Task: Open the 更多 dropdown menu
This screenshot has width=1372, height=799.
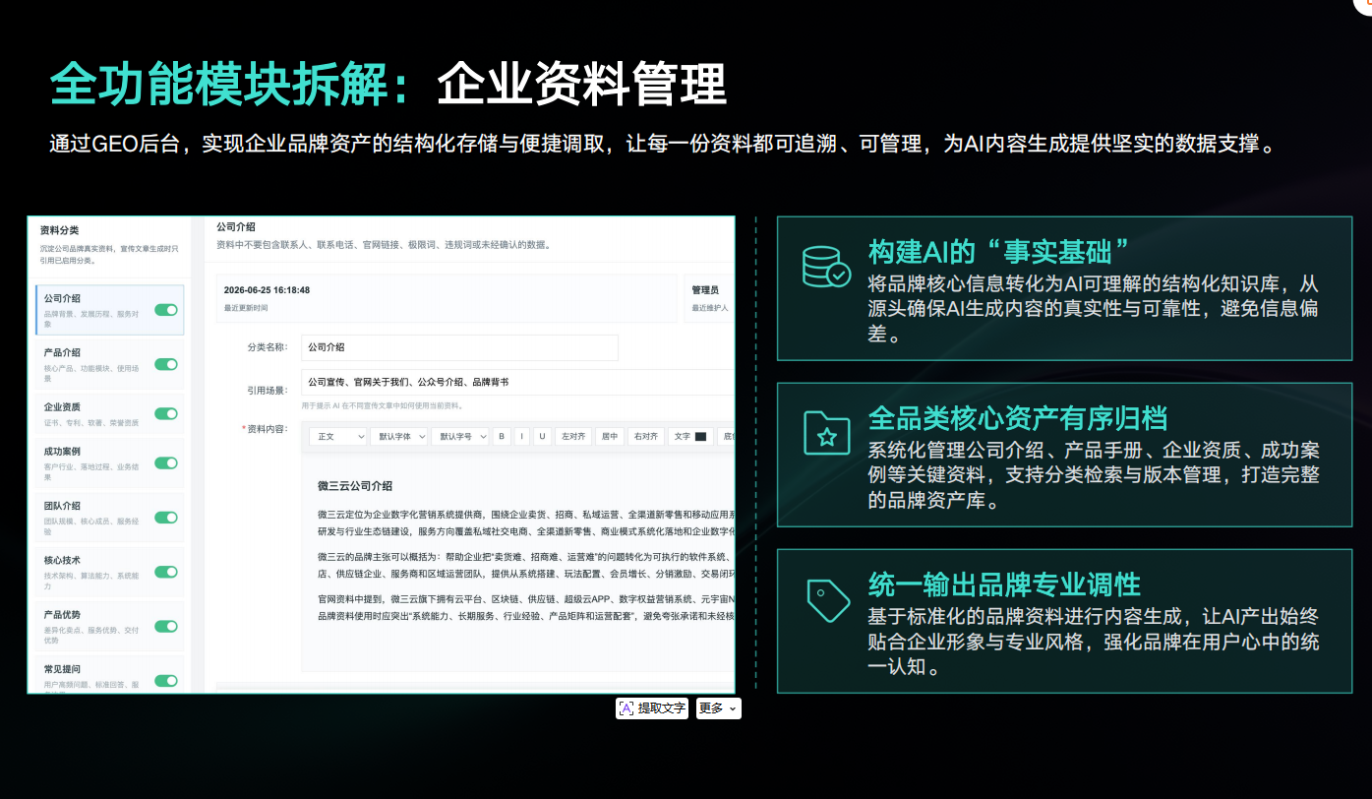Action: click(718, 708)
